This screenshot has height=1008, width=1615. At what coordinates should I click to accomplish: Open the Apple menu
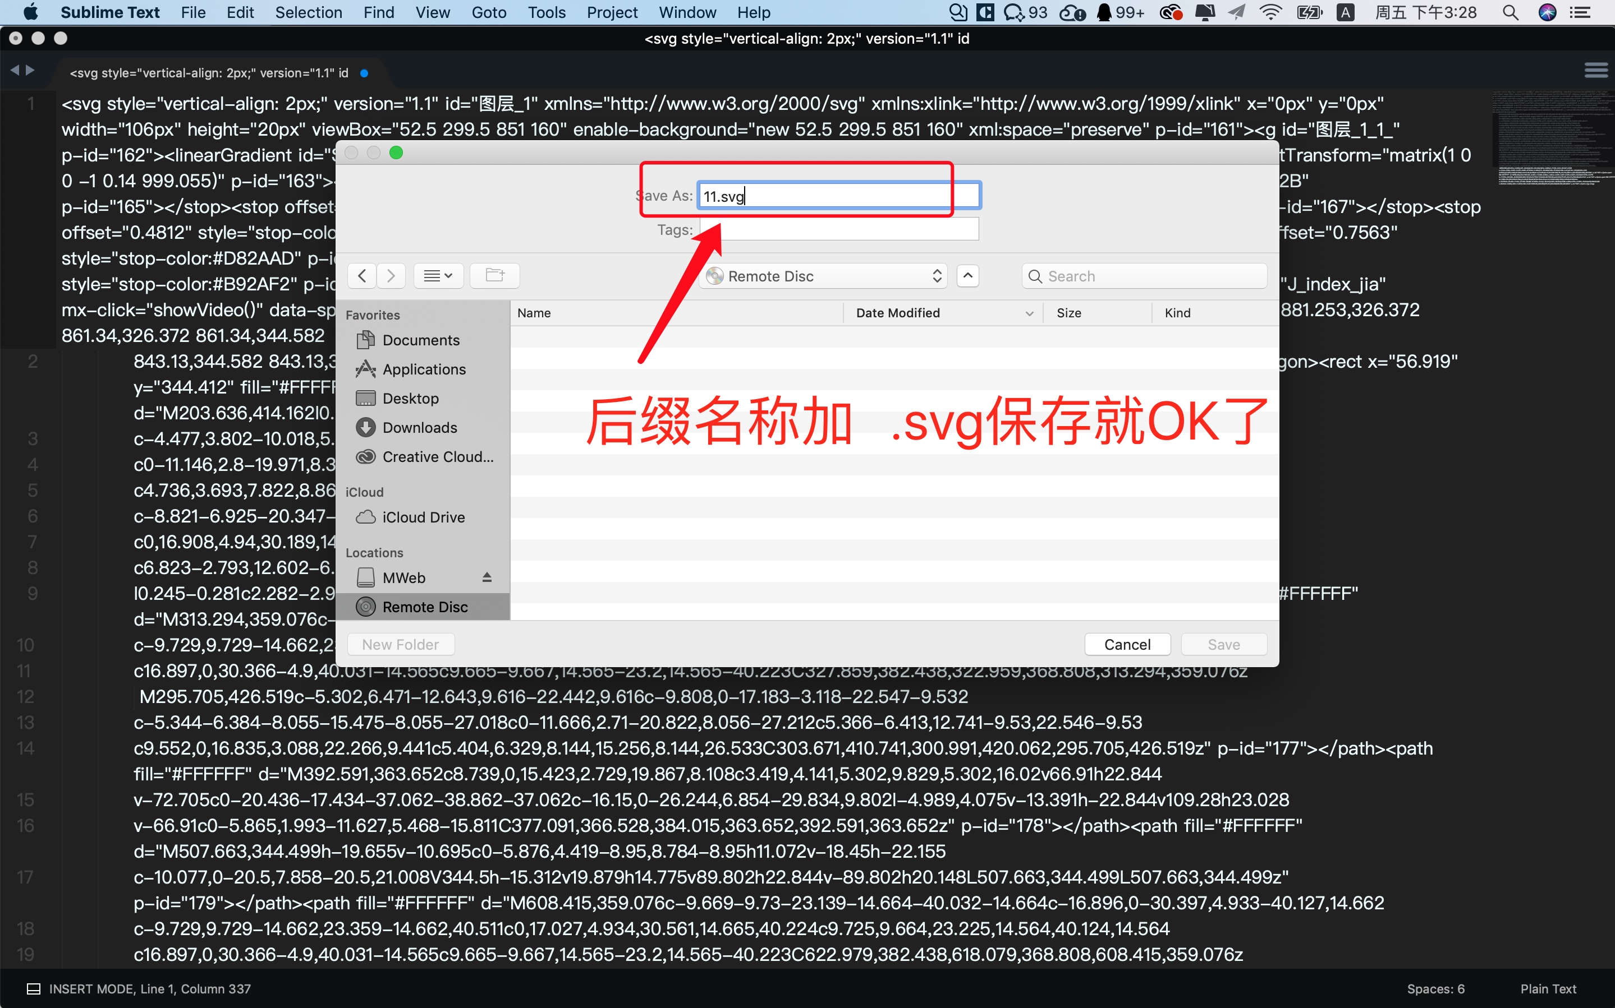31,13
